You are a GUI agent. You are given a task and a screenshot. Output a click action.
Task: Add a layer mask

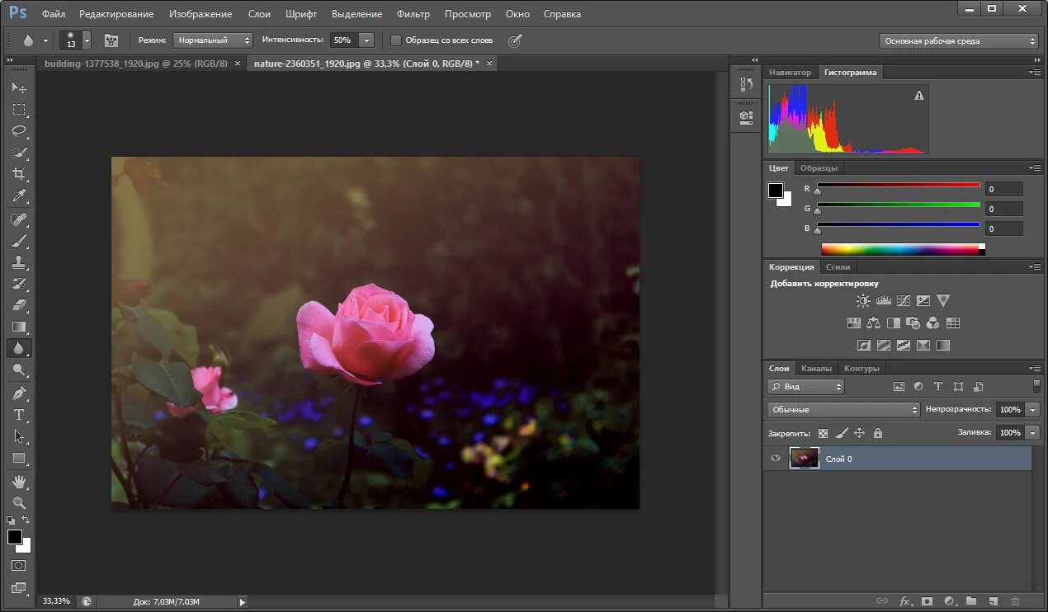point(927,601)
